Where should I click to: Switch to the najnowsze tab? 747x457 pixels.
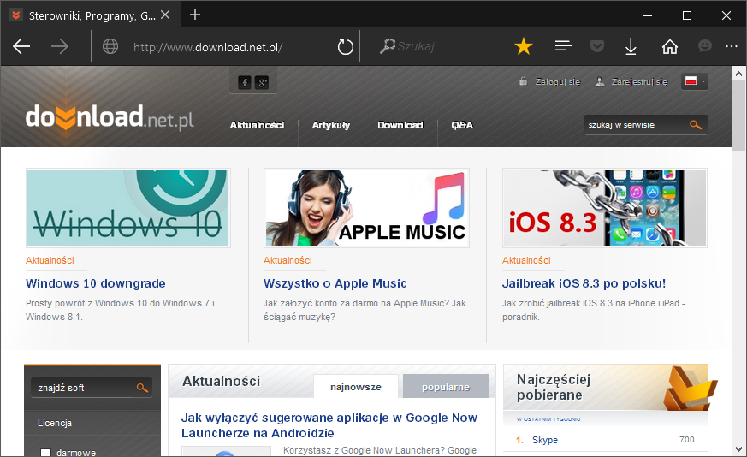356,387
